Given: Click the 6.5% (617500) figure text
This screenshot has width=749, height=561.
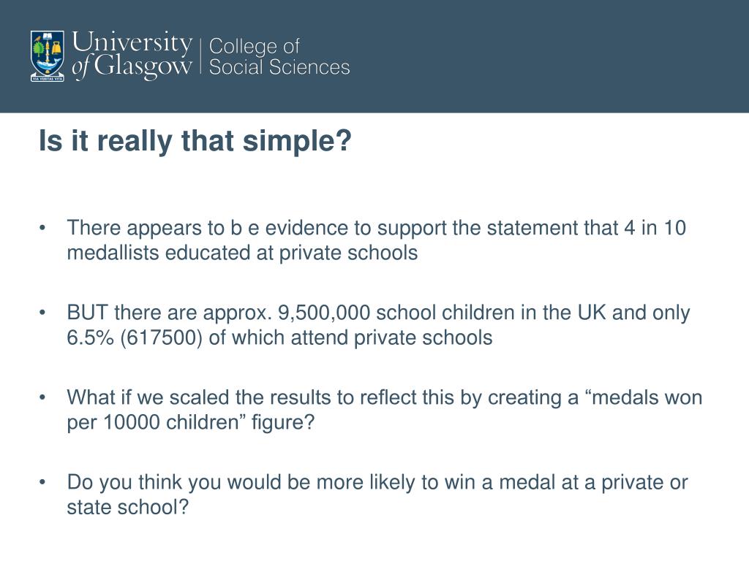Looking at the screenshot, I should (x=135, y=337).
